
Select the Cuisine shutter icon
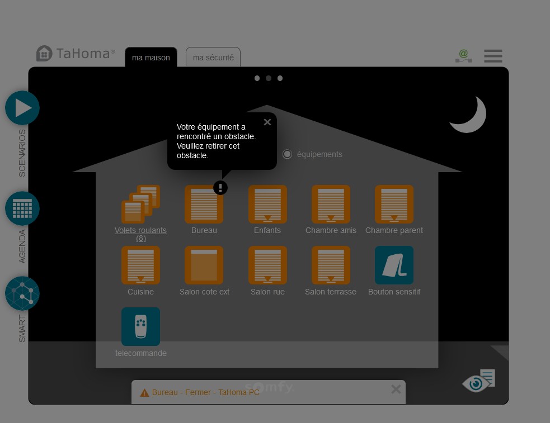point(140,265)
